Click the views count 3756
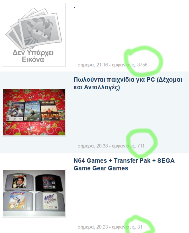 tap(142, 65)
